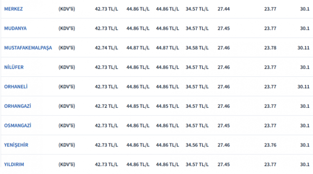313x174 pixels.
Task: Open the MUSTAFAKEMALPAŞA link
Action: click(28, 48)
